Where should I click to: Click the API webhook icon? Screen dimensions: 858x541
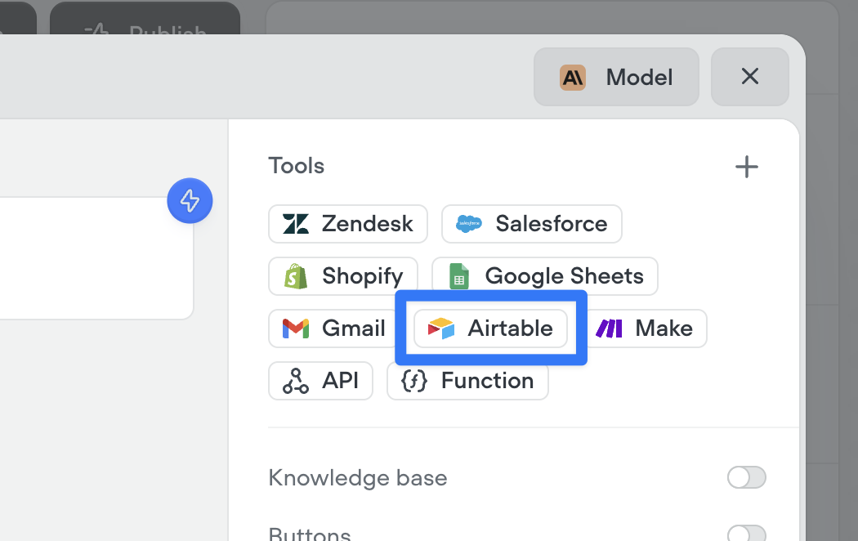296,381
